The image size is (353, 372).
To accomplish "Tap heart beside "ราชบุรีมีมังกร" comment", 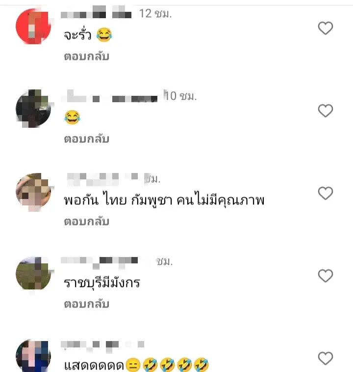I will [326, 276].
